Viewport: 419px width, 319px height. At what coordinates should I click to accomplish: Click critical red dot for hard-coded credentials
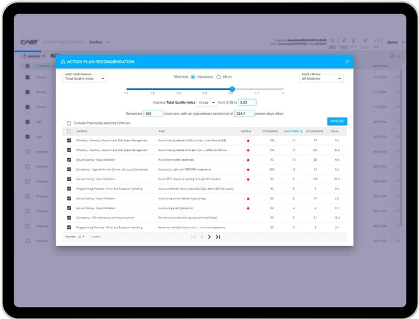(248, 160)
